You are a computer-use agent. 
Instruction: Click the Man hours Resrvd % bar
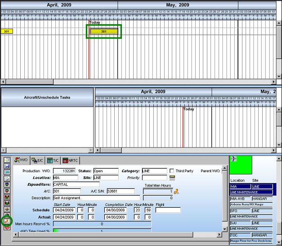(x=102, y=224)
